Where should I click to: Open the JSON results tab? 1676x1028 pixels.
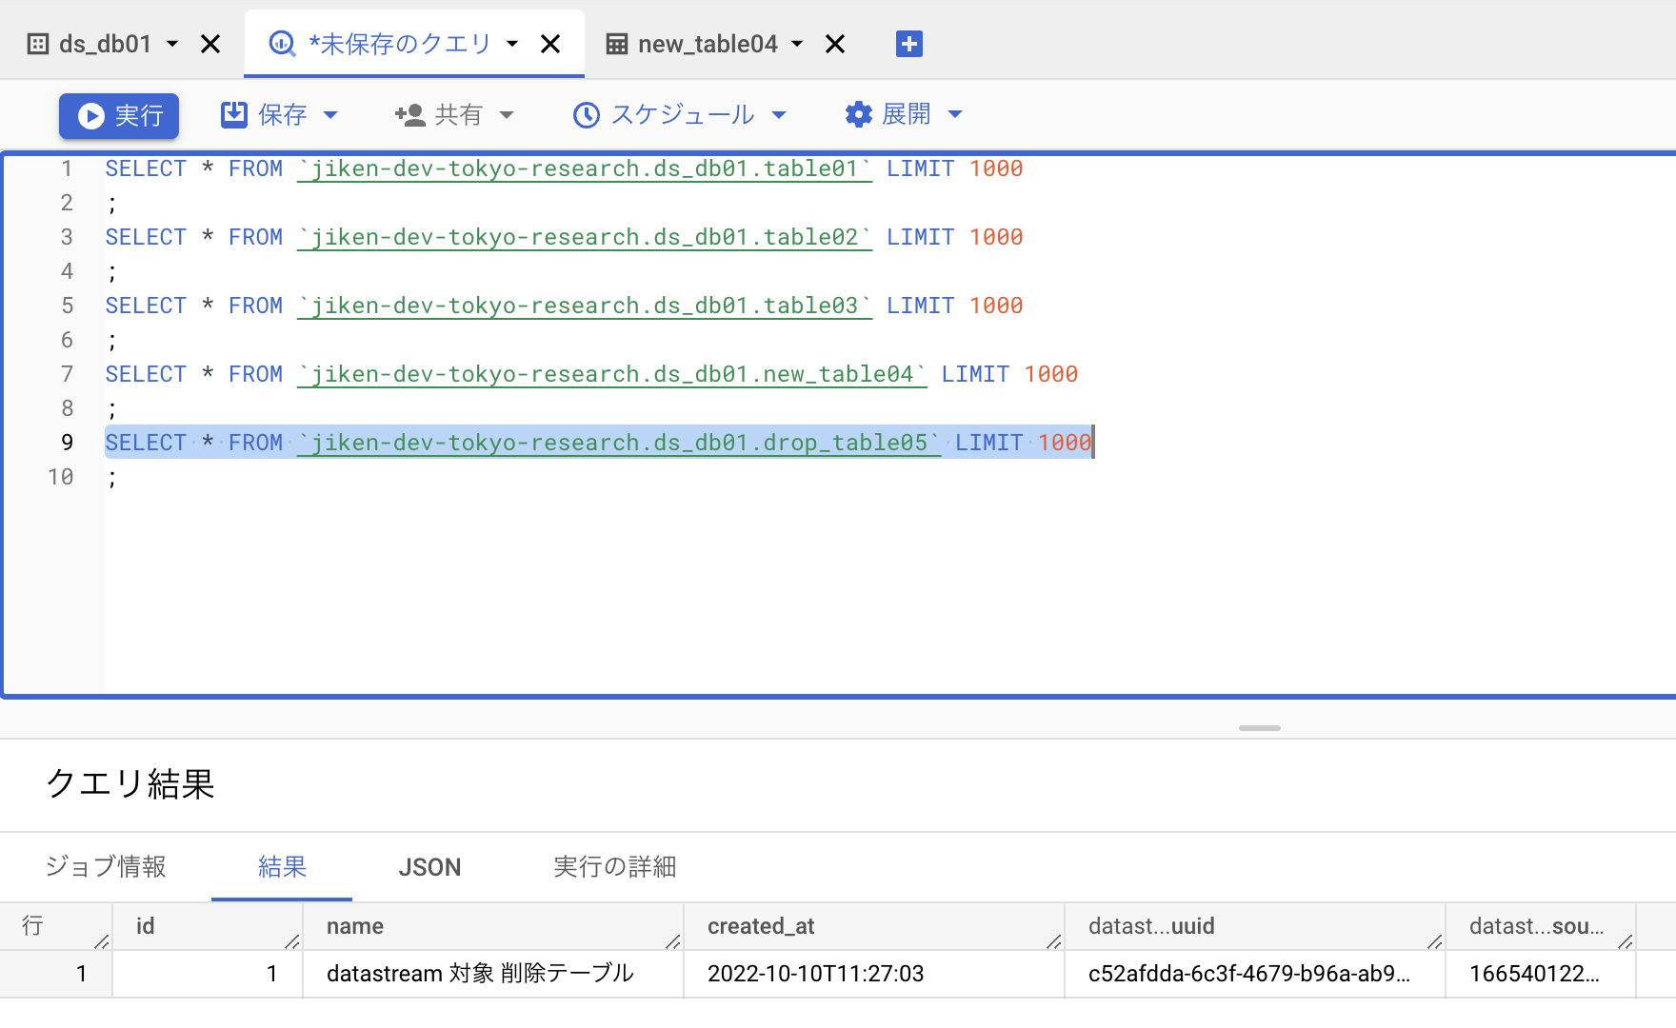[x=429, y=867]
